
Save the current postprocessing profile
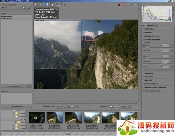click(x=24, y=8)
